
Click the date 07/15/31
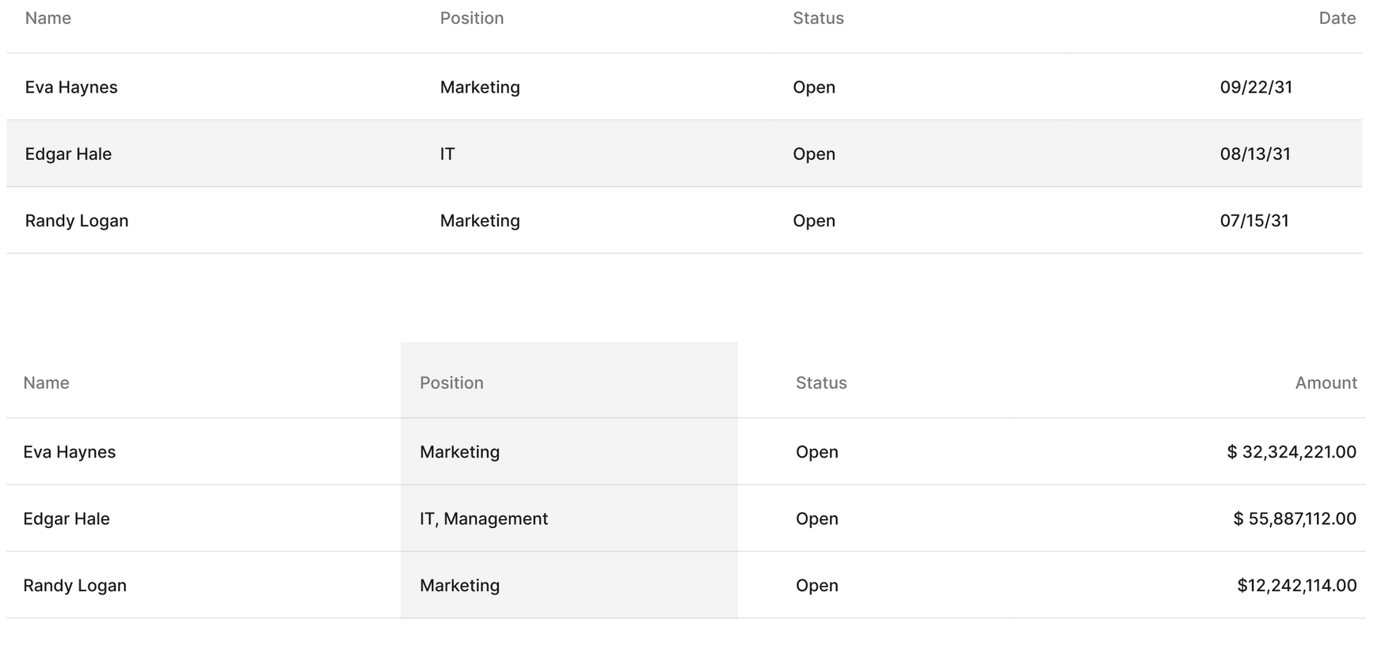coord(1254,221)
